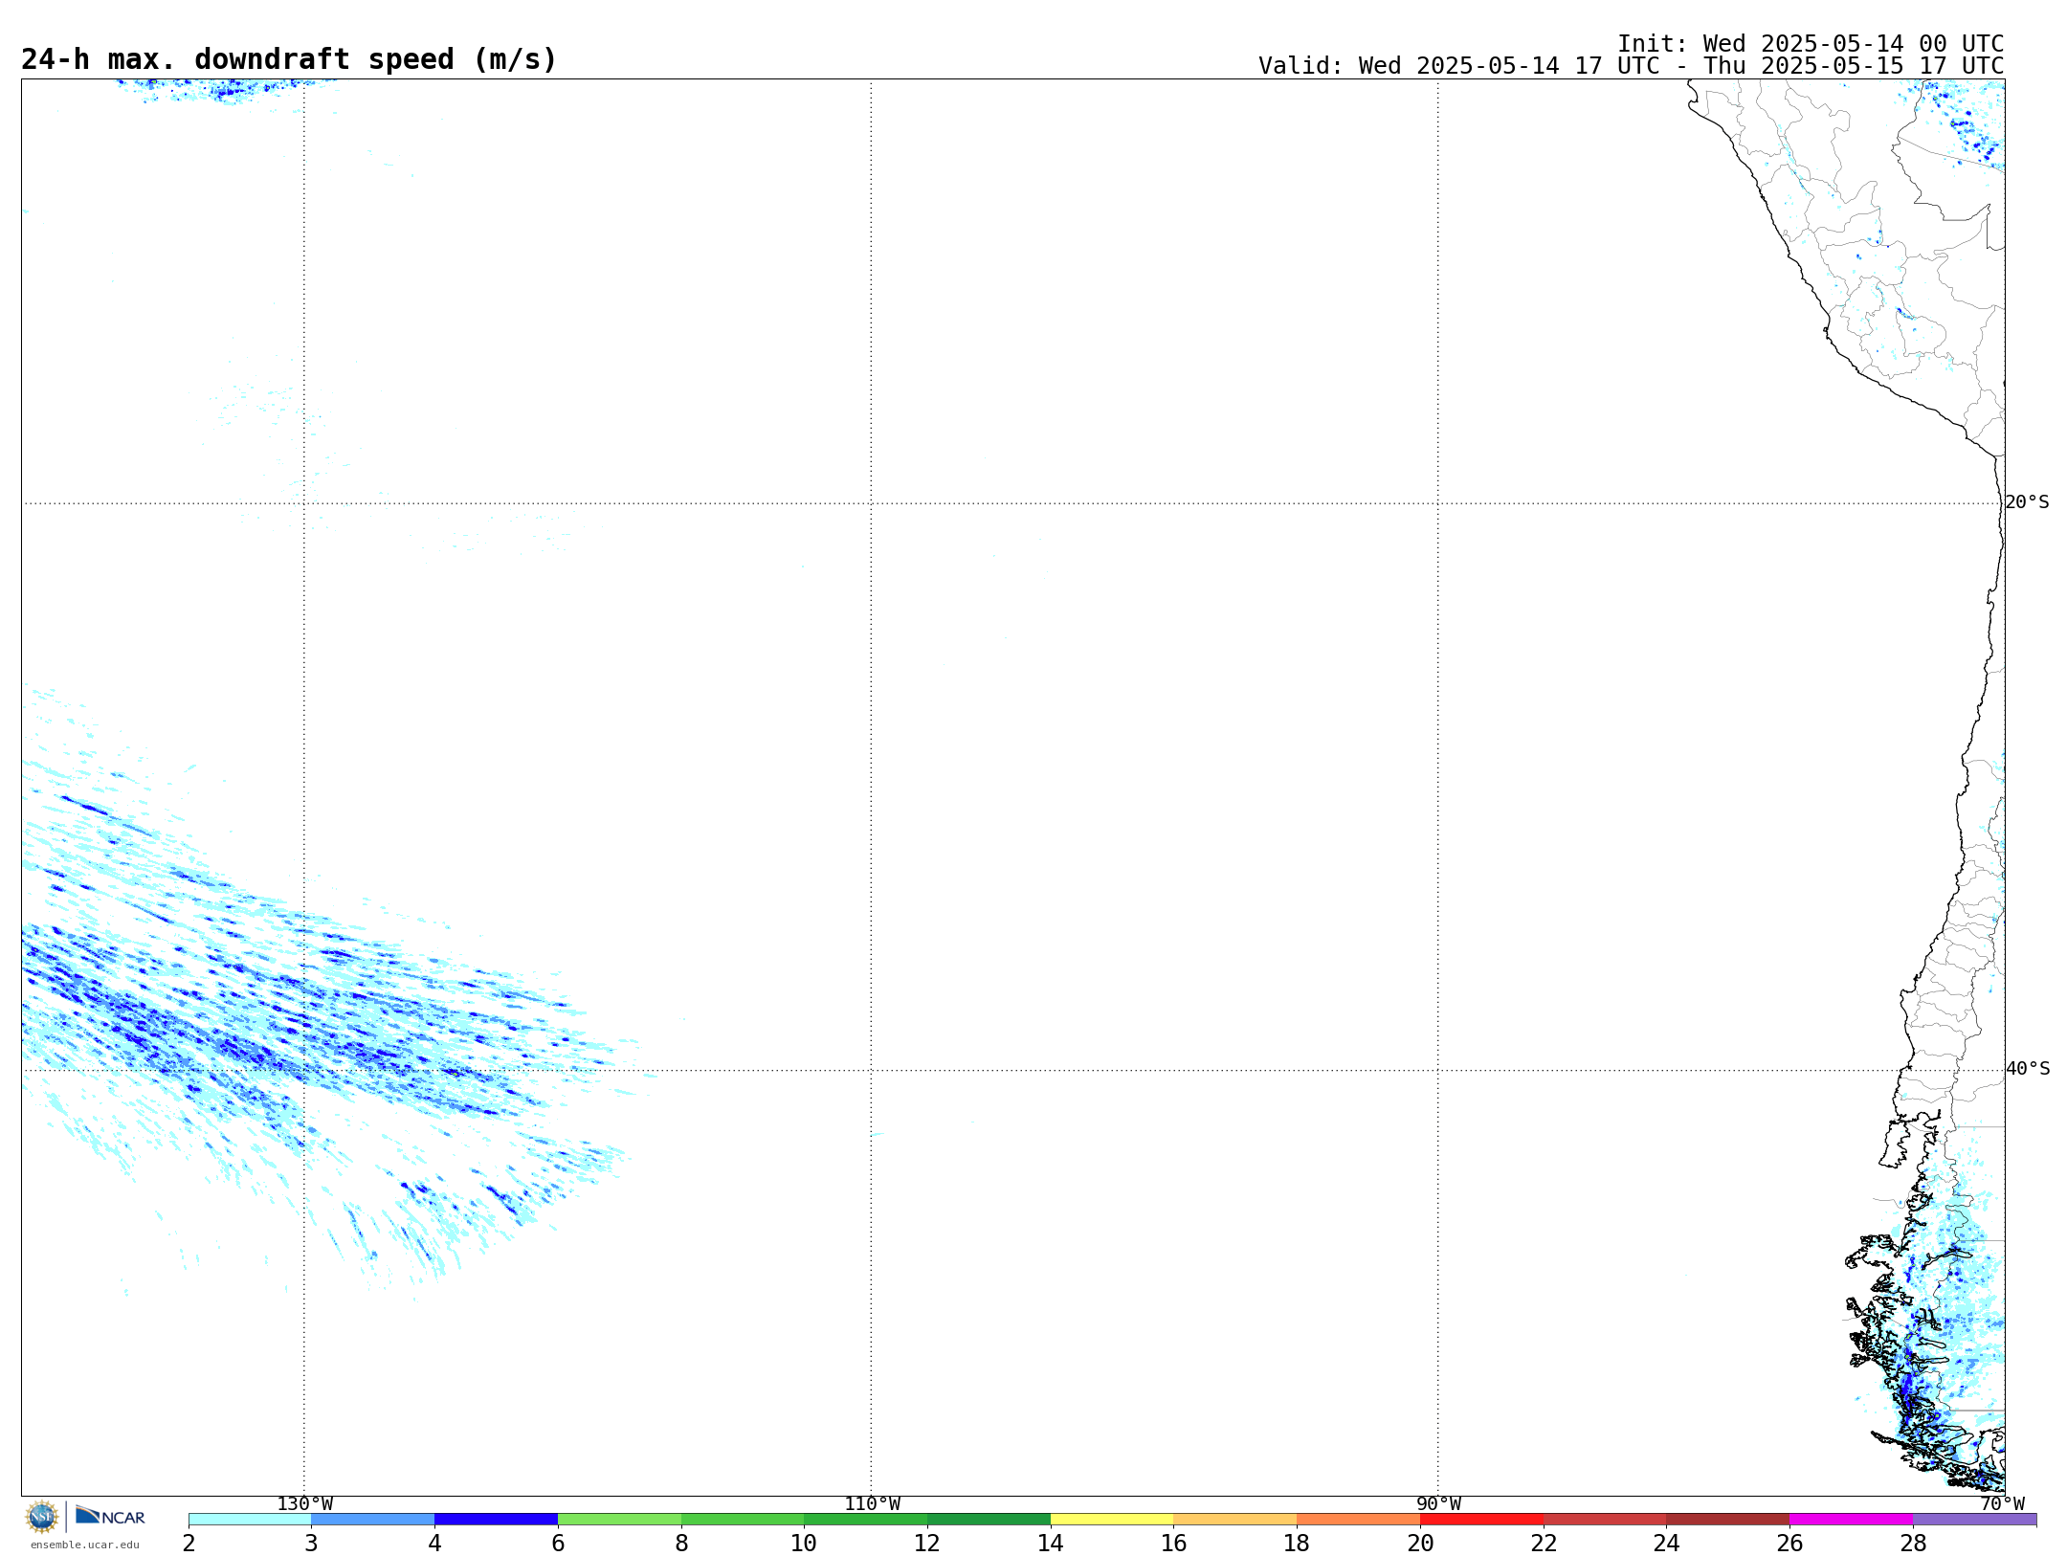The width and height of the screenshot is (2067, 1556).
Task: Pick the dark brown-red 24–26 colorbar swatch
Action: pos(1727,1520)
